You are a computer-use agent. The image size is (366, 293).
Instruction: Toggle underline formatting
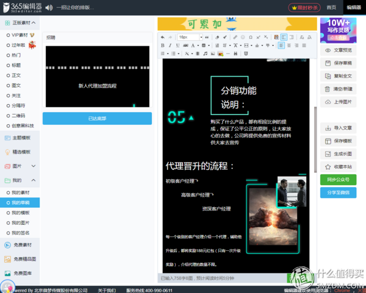pyautogui.click(x=178, y=46)
